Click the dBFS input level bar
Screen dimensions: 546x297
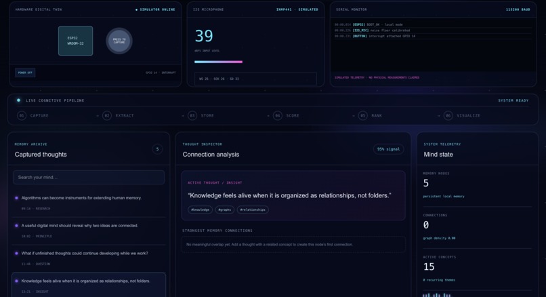218,62
